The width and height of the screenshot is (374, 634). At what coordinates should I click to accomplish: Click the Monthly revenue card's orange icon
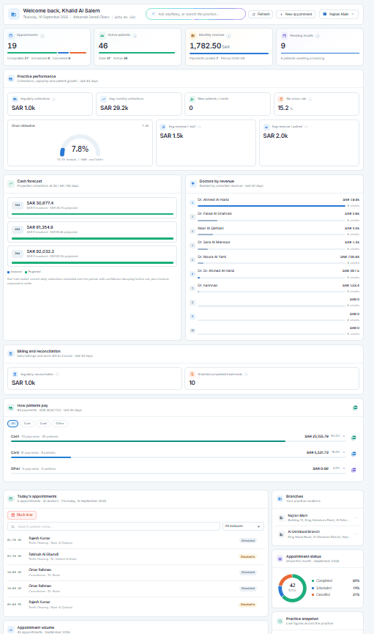coord(192,36)
